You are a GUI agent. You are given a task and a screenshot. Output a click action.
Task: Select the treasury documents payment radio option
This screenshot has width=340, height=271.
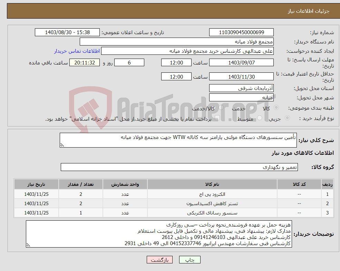(217, 118)
